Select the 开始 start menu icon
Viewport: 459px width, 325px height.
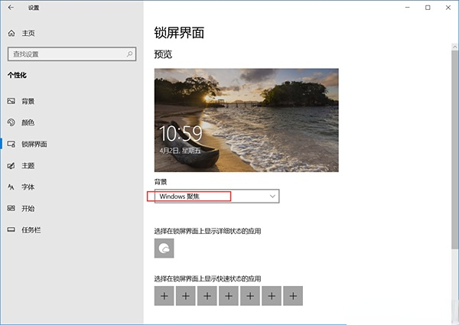[11, 208]
